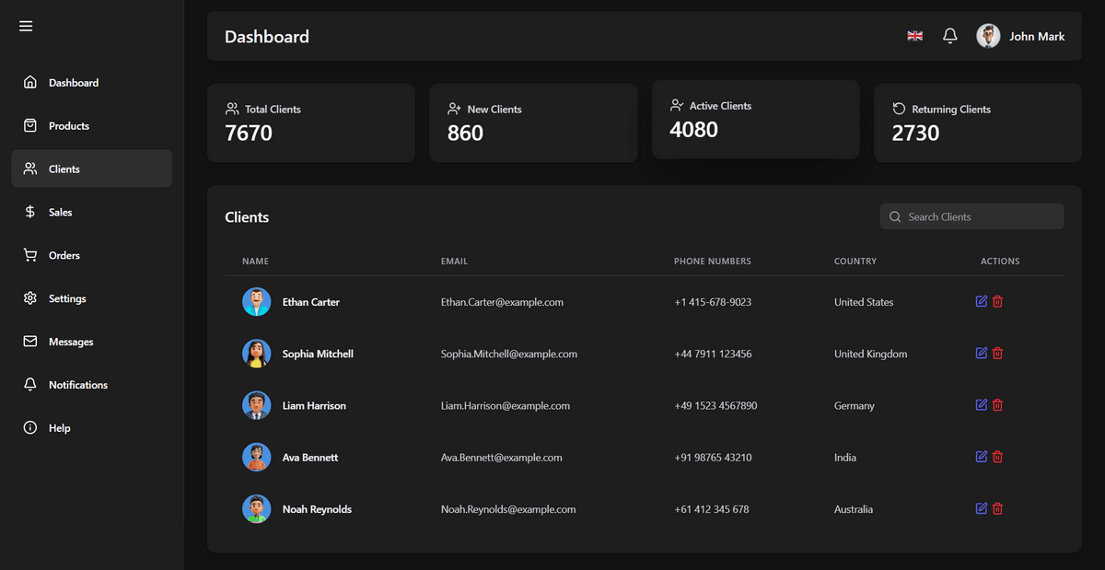
Task: Delete Sophia Mitchell's client entry
Action: pyautogui.click(x=997, y=354)
